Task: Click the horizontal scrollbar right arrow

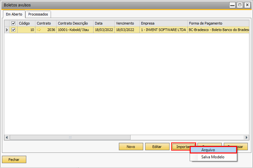Action: click(x=246, y=137)
